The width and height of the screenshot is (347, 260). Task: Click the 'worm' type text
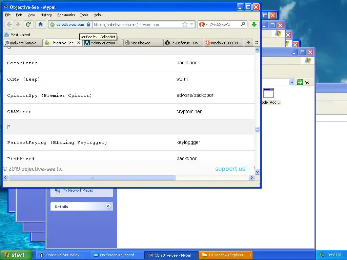pos(182,79)
